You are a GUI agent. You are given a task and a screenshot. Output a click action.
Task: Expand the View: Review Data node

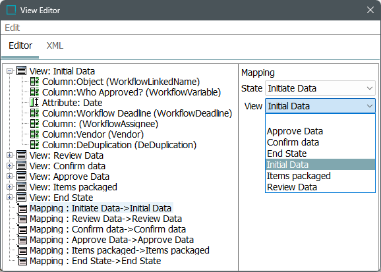[x=9, y=155]
